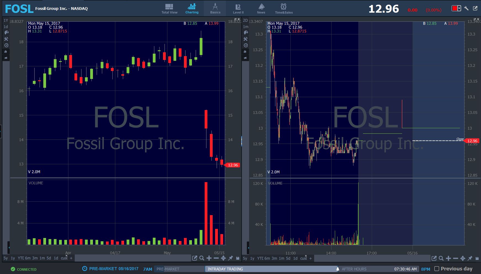
Task: Select 6m range on left chart
Action: (28, 258)
